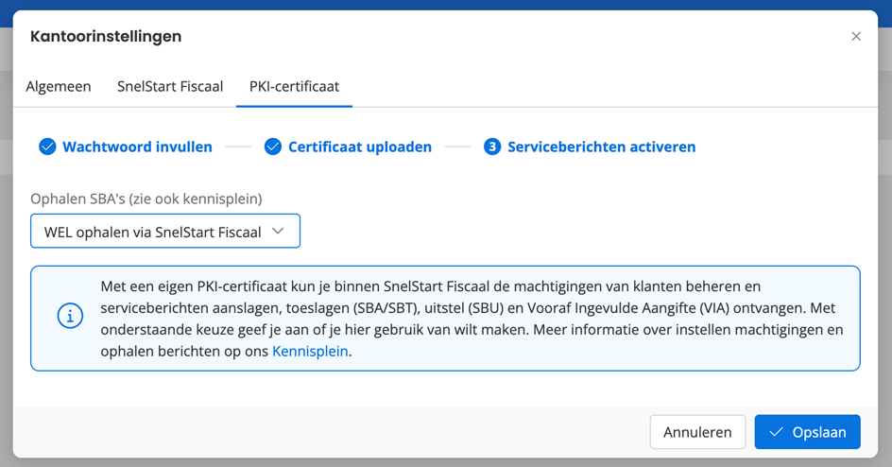Select the PKI-certificaat tab
The width and height of the screenshot is (892, 467).
pos(294,86)
